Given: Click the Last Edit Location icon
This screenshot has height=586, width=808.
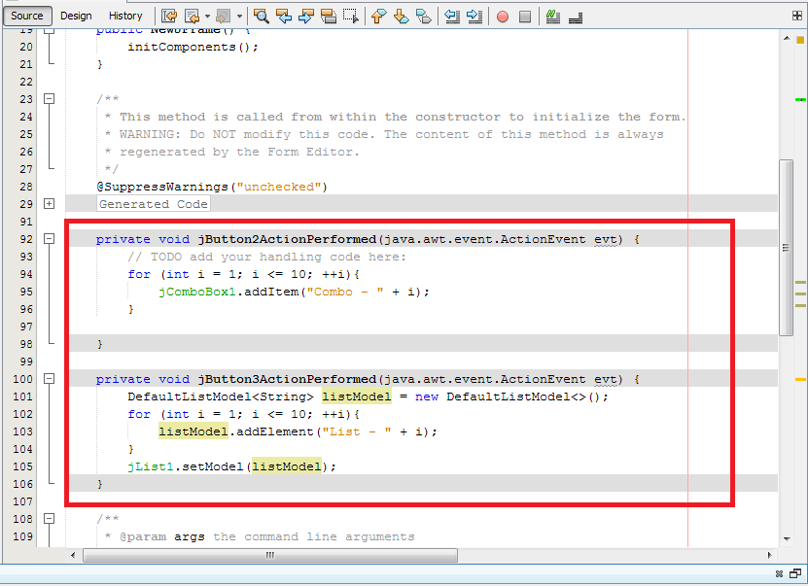Looking at the screenshot, I should pos(167,17).
